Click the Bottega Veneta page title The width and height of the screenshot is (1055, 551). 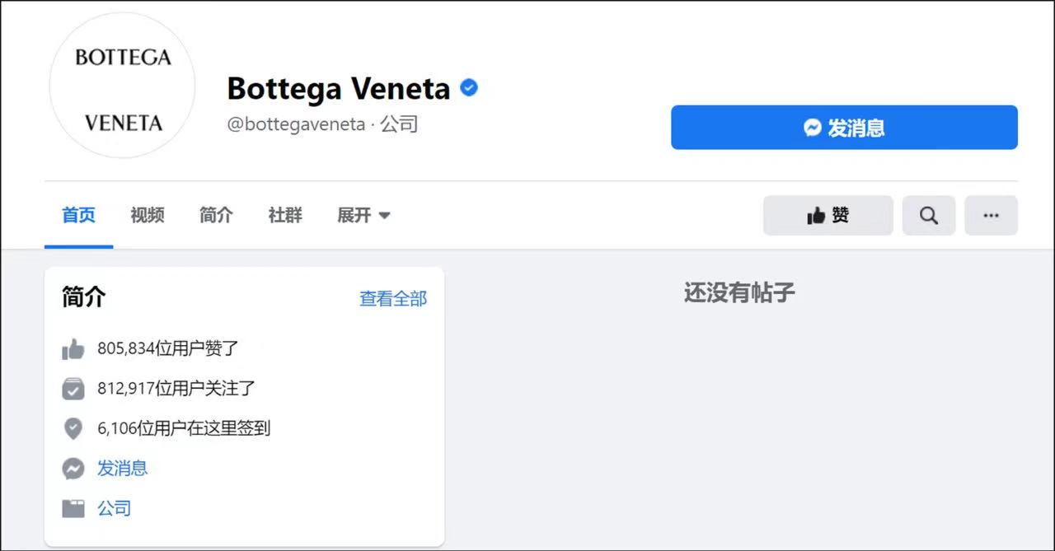tap(339, 88)
